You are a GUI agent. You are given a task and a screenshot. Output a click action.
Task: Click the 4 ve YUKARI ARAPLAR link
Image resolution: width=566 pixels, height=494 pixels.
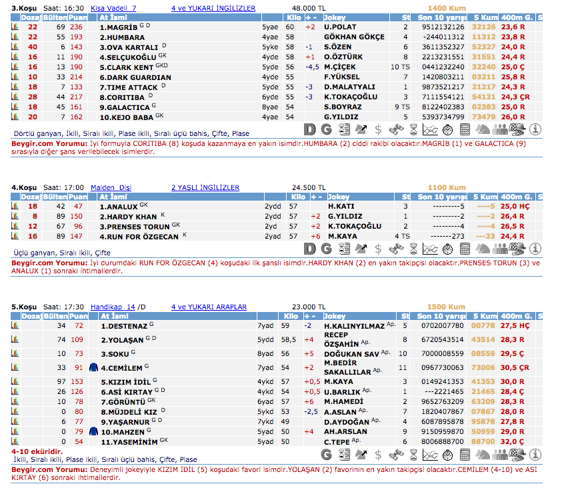(209, 307)
